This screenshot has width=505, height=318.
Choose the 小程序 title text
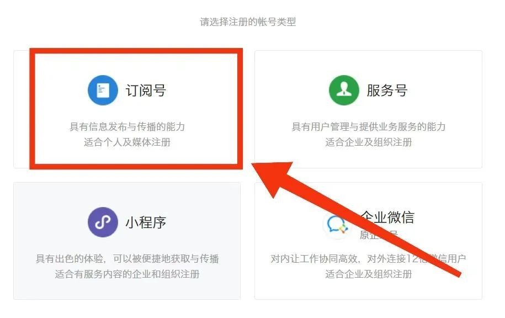[x=146, y=222]
